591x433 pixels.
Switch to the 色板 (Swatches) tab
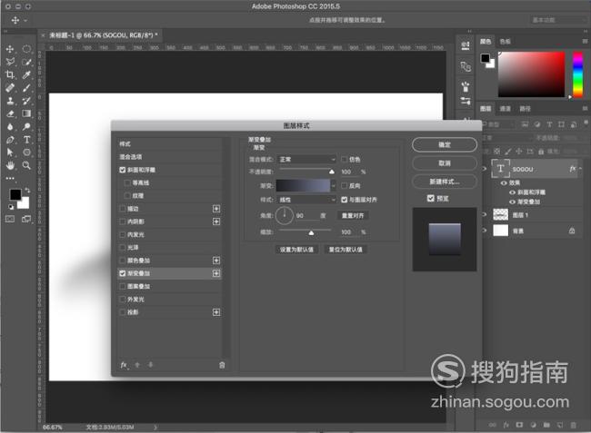[x=505, y=42]
